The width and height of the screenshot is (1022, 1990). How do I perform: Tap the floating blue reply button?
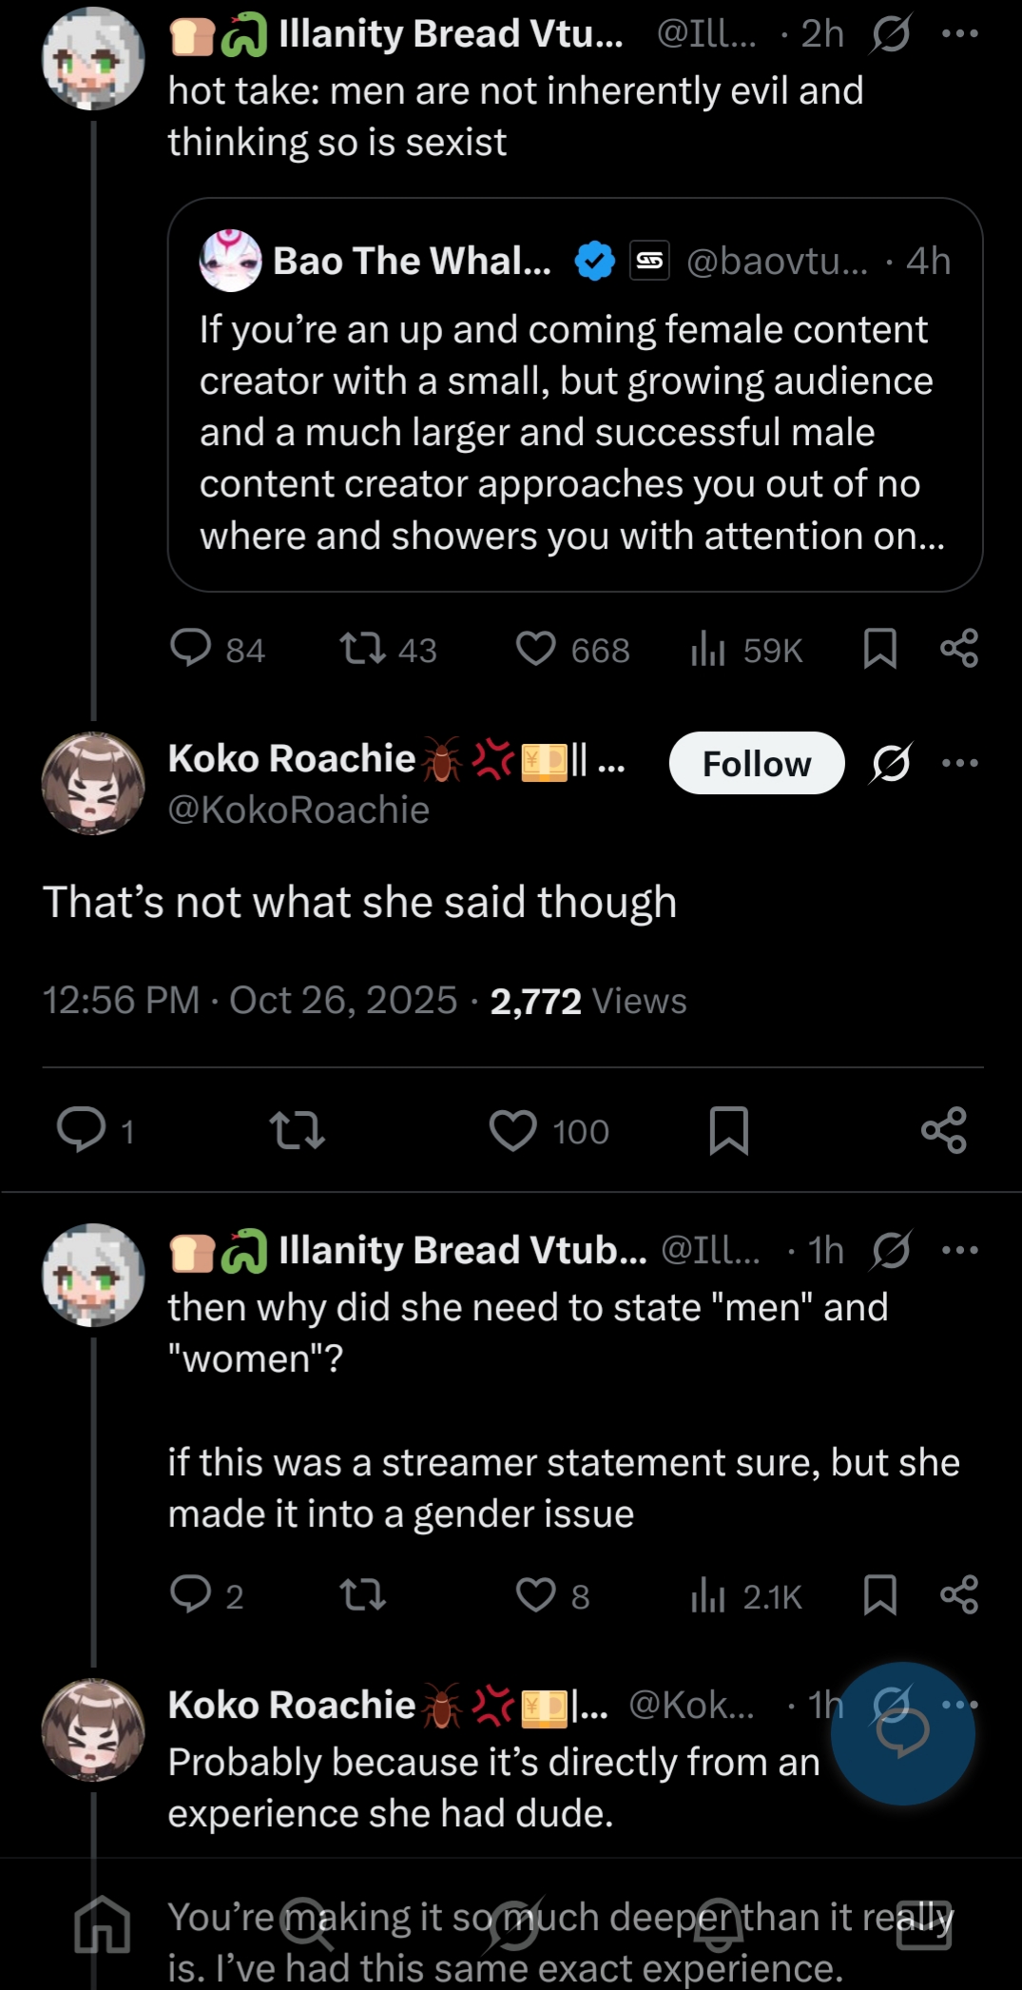[902, 1733]
